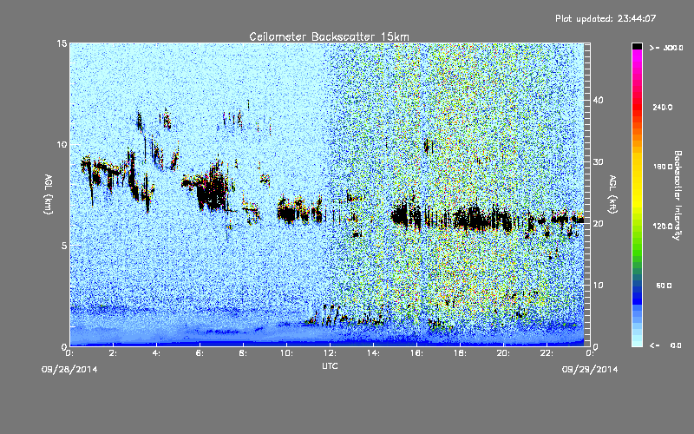Click the "2:" hour tick on the time axis
Screen dimensions: 694x434
click(x=113, y=353)
